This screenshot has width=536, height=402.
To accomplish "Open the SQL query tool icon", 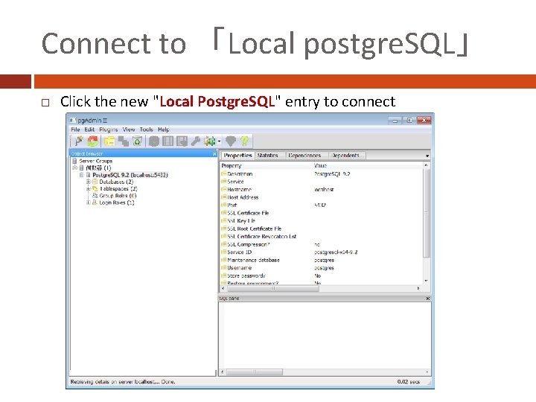I will tap(154, 141).
